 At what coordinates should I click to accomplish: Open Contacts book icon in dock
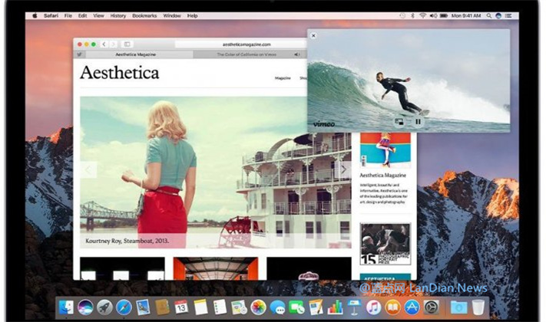[x=162, y=307]
